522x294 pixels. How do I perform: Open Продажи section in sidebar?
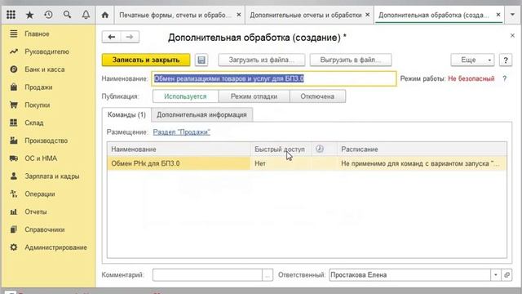pos(38,87)
